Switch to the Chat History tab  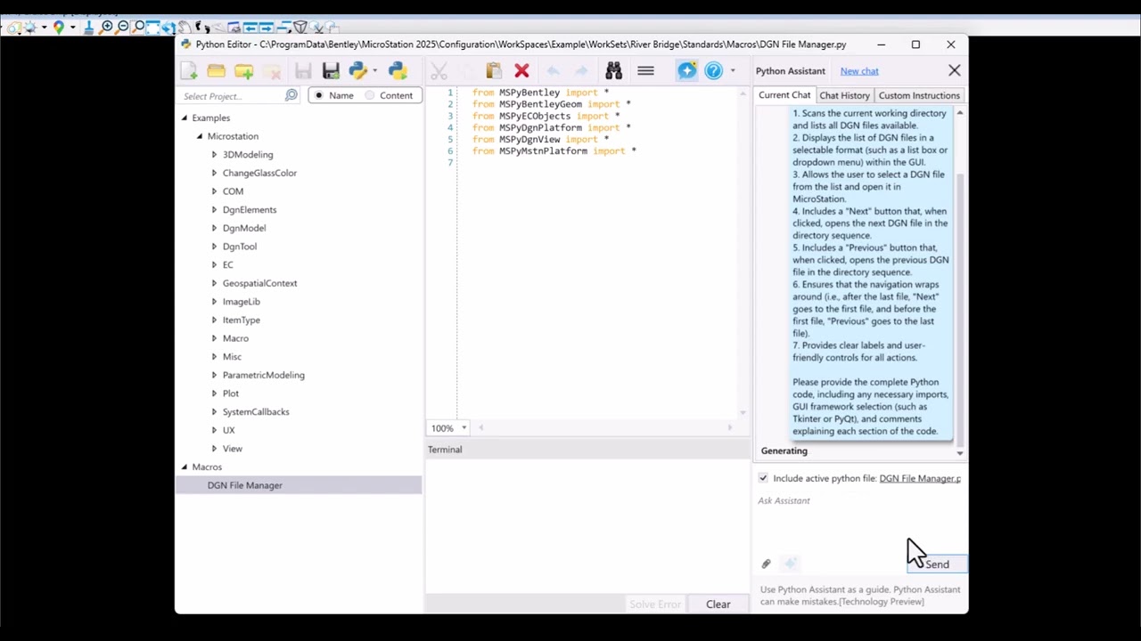(844, 95)
